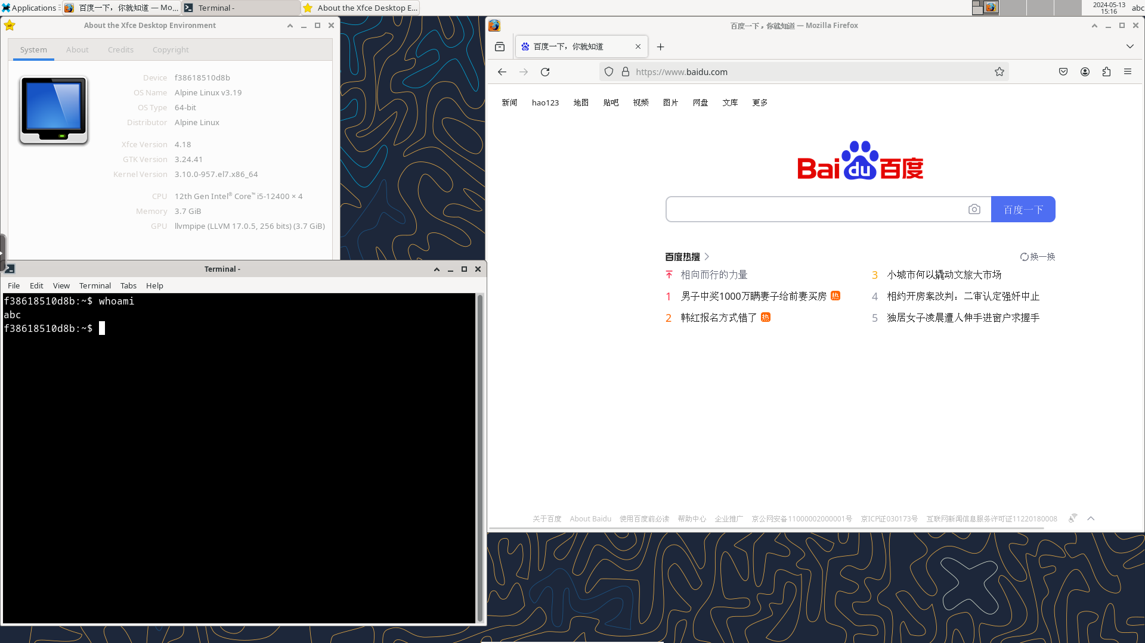Open the 百度热搜 heading arrow

(x=707, y=257)
